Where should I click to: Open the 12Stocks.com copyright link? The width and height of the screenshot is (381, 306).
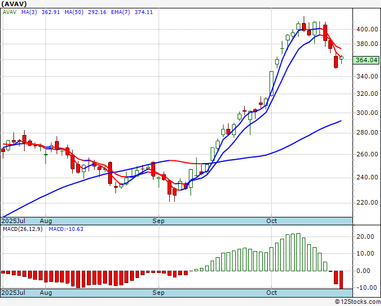(x=357, y=302)
